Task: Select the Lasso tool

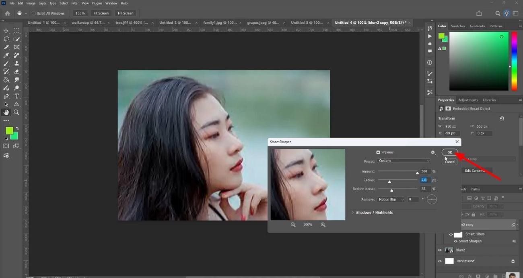Action: (x=6, y=39)
